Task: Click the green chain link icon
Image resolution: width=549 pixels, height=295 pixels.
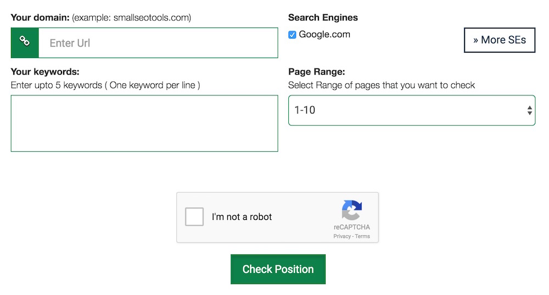Action: tap(25, 42)
